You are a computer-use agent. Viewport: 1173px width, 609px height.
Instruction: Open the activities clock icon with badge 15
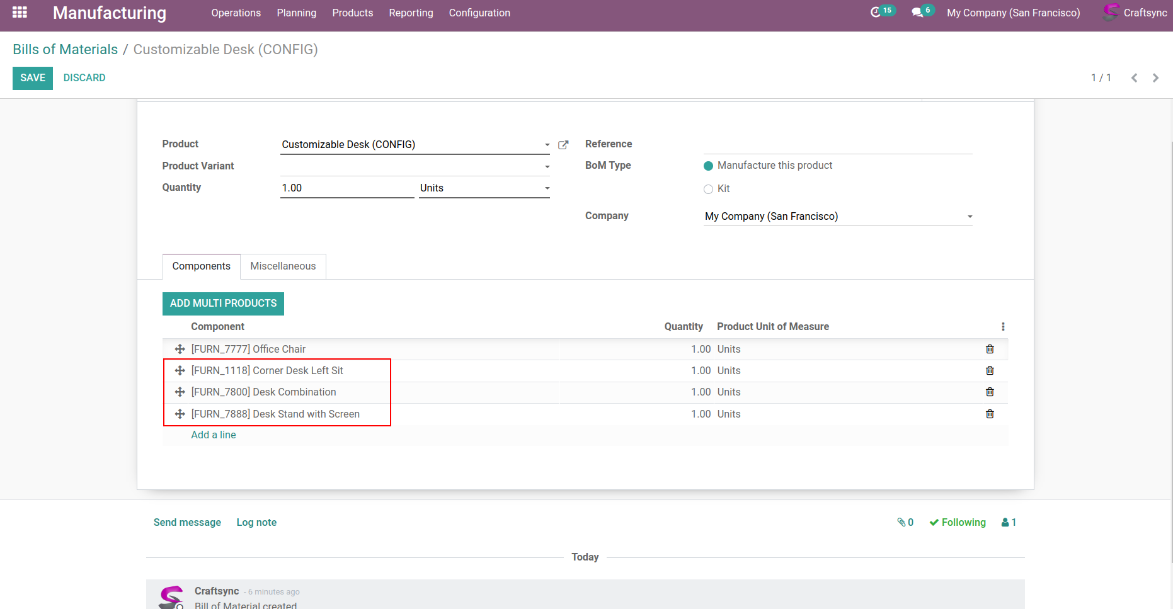(876, 13)
